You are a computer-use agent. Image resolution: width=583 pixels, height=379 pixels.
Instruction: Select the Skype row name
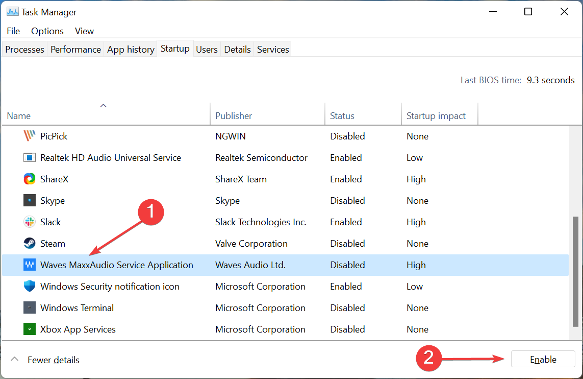53,201
